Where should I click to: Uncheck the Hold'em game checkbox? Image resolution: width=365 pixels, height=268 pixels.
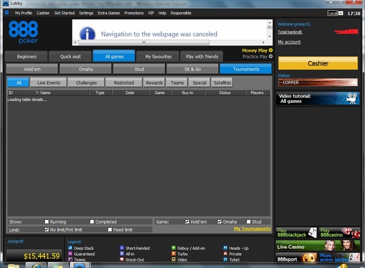pyautogui.click(x=187, y=221)
